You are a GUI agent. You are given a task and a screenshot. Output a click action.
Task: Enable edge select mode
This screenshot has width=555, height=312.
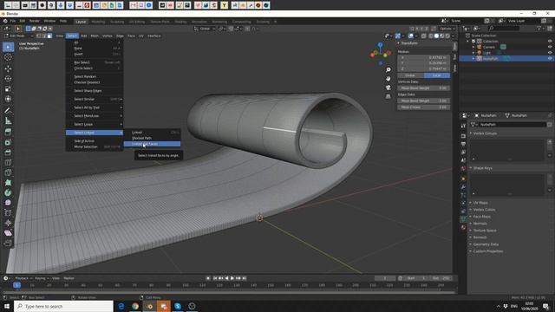point(44,36)
